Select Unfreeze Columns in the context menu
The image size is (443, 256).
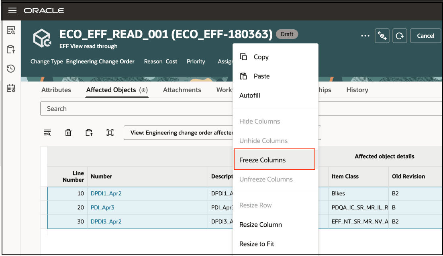point(276,179)
